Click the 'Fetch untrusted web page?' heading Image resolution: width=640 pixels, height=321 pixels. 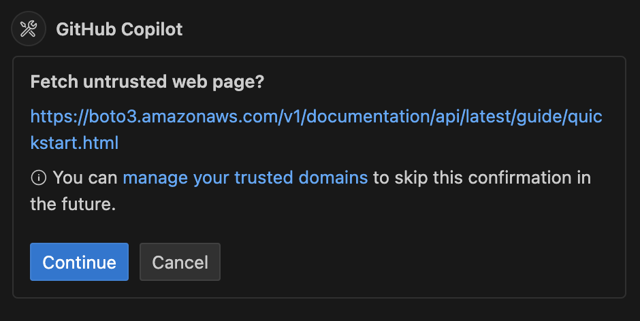tap(147, 82)
